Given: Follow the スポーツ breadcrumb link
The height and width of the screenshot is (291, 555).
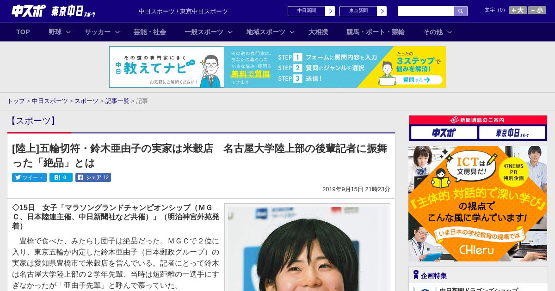Looking at the screenshot, I should click(86, 101).
